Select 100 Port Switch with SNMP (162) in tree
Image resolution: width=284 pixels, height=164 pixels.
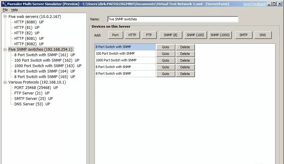[x=47, y=60]
